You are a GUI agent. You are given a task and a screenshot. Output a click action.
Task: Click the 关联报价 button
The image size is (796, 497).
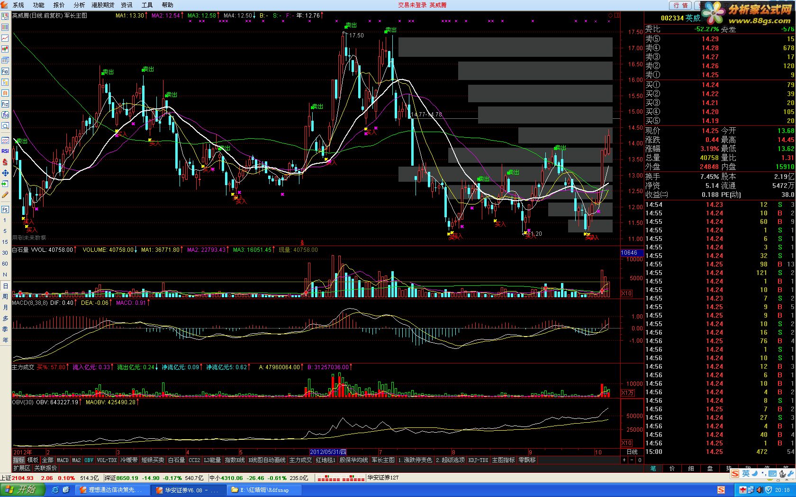[x=46, y=468]
